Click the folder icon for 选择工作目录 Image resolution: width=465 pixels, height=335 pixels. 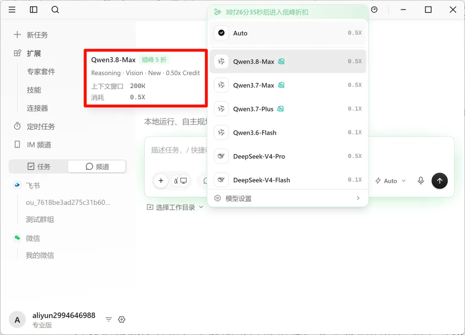click(150, 207)
